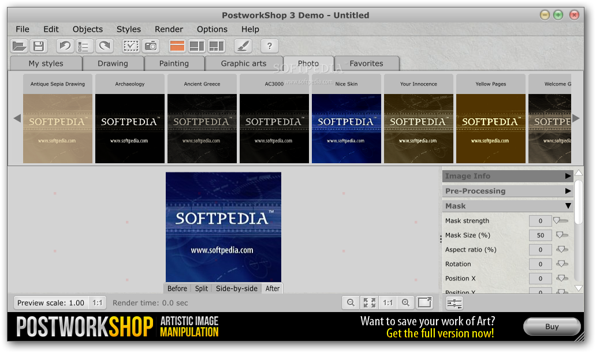Open the Help menu
The height and width of the screenshot is (353, 596).
[250, 29]
